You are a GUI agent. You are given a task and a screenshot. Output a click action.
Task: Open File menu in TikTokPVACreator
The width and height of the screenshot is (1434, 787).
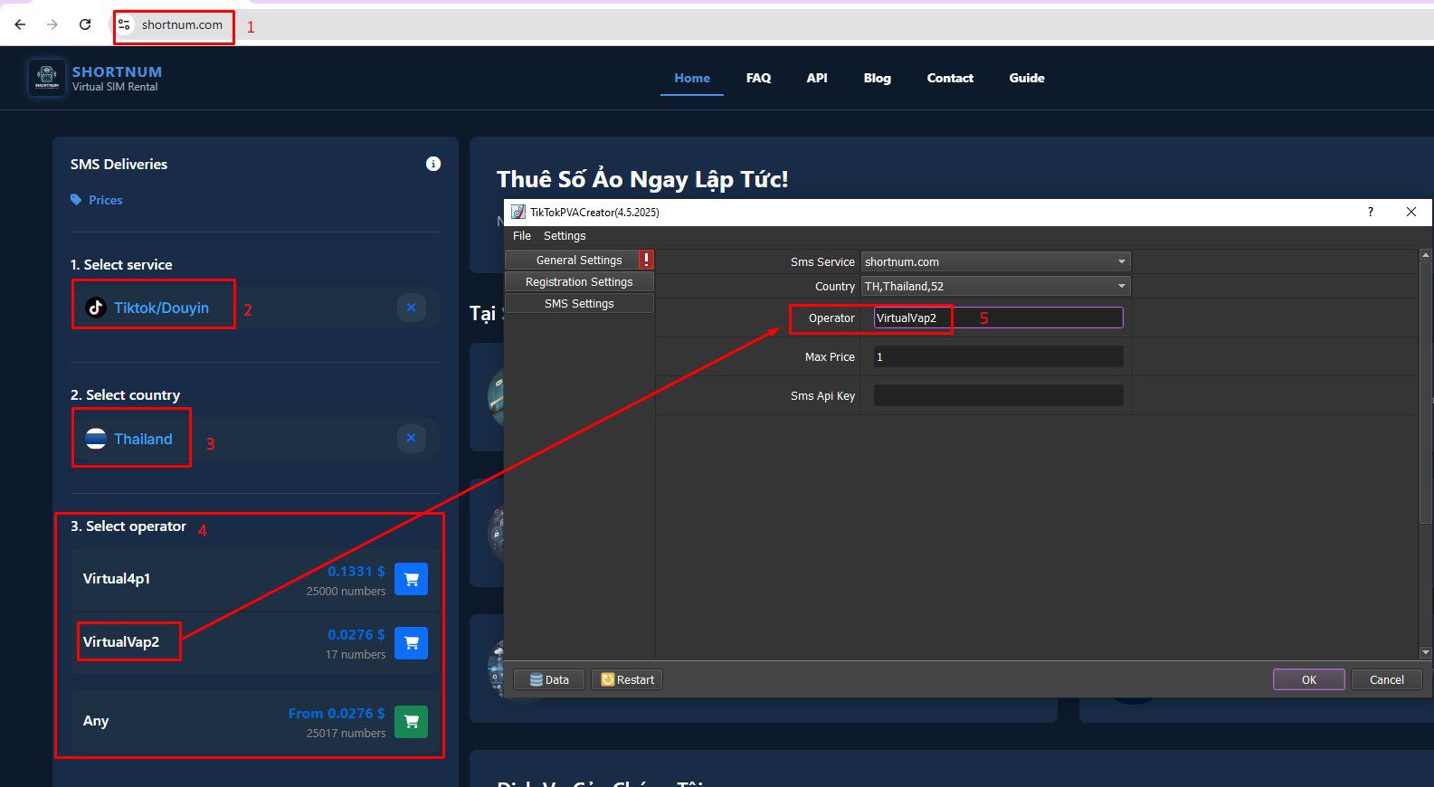pos(522,235)
